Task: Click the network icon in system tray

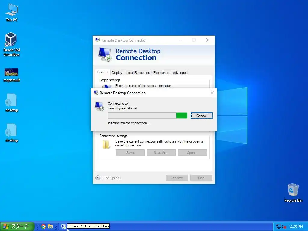Action: 278,226
